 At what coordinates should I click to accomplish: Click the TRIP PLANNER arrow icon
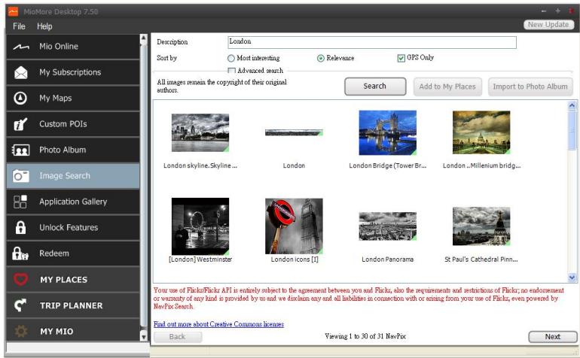pos(20,305)
